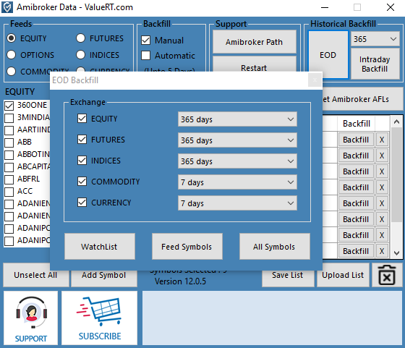
Task: Click 'Version 12.0.5' text
Action: [180, 281]
